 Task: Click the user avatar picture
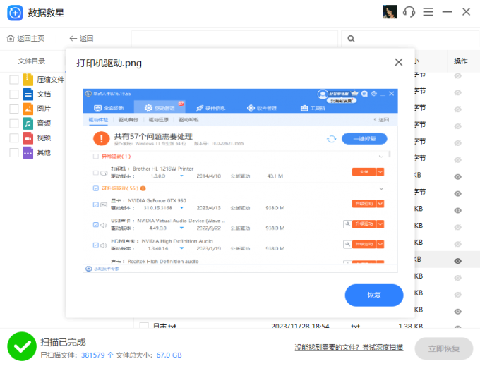390,12
